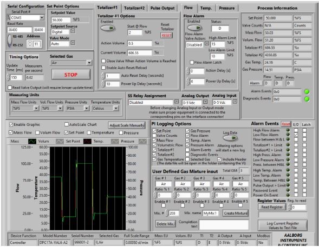Toggle the Flow Alarm Enabled switch
The image size is (319, 247).
pos(194,28)
